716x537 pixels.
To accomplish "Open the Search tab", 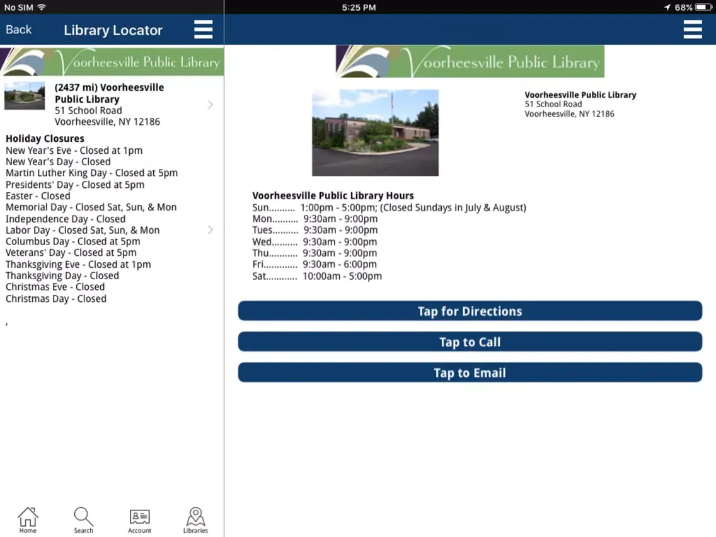I will click(x=84, y=520).
